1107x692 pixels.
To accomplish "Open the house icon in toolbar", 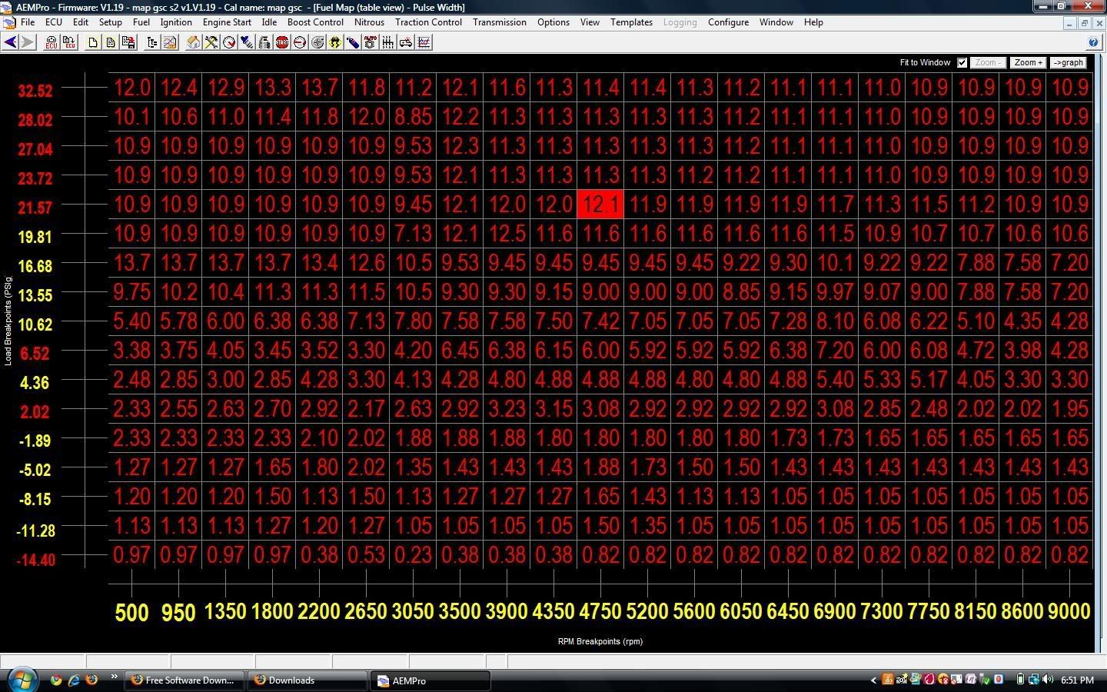I will click(194, 42).
